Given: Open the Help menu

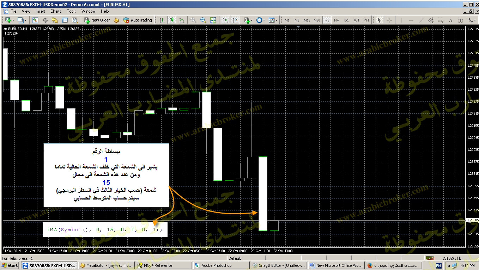Looking at the screenshot, I should pyautogui.click(x=105, y=11).
